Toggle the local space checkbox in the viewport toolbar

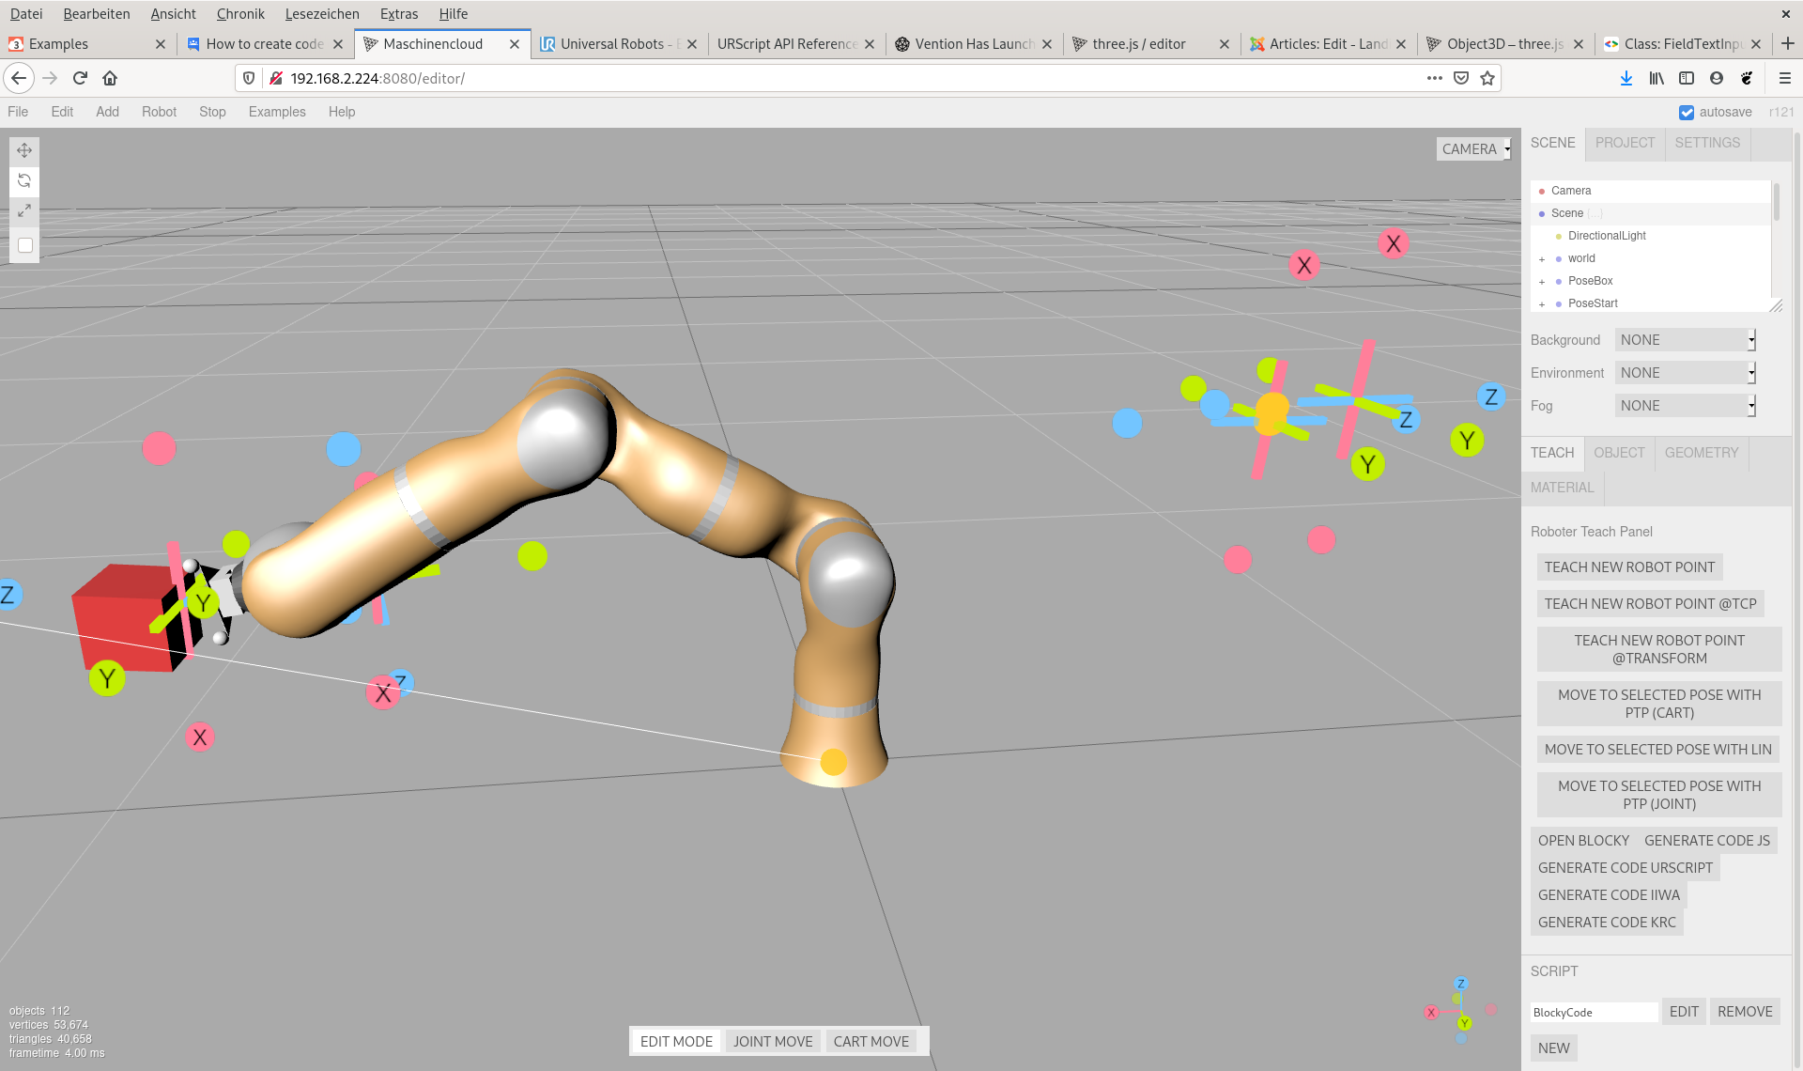[x=25, y=245]
